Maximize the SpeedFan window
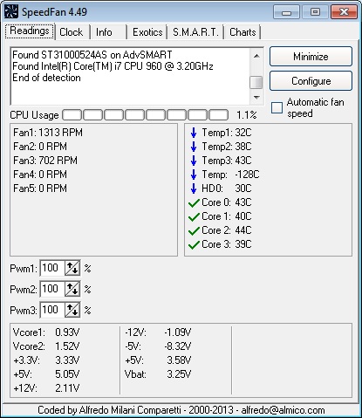Screen dimensions: 362x418 click(x=315, y=12)
